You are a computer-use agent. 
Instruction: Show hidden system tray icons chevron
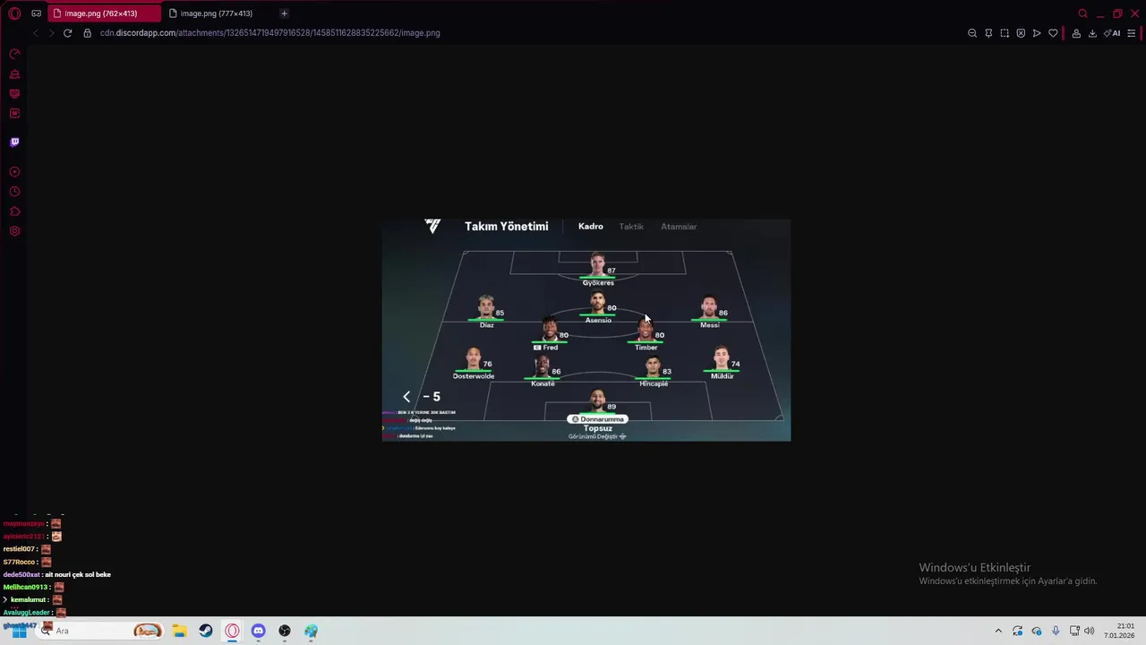pyautogui.click(x=998, y=631)
